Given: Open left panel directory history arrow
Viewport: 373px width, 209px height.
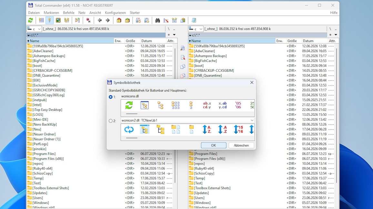Looking at the screenshot, I should 174,35.
